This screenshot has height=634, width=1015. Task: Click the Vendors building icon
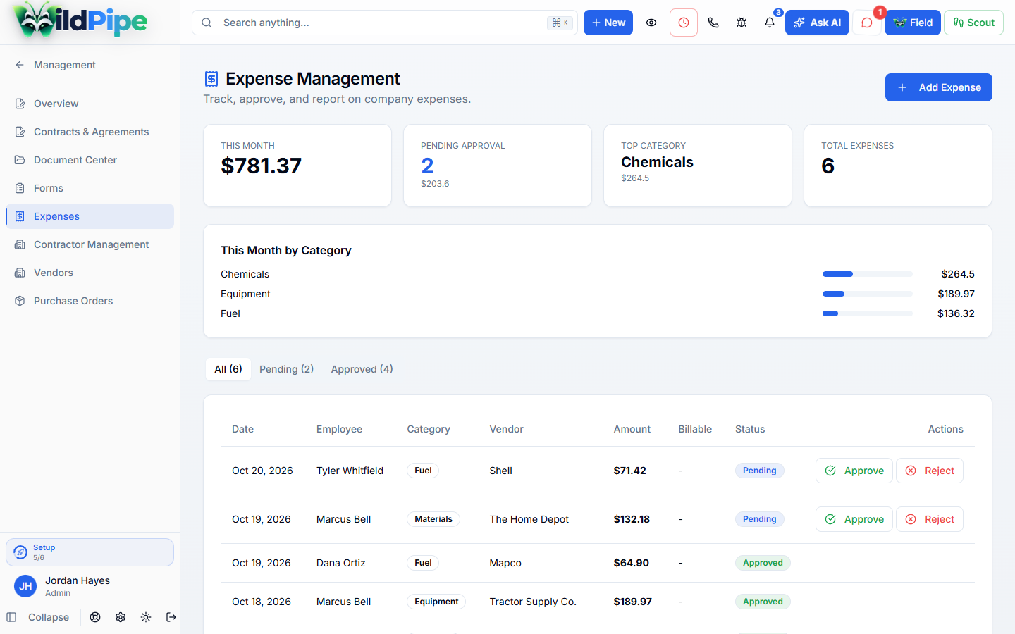20,273
